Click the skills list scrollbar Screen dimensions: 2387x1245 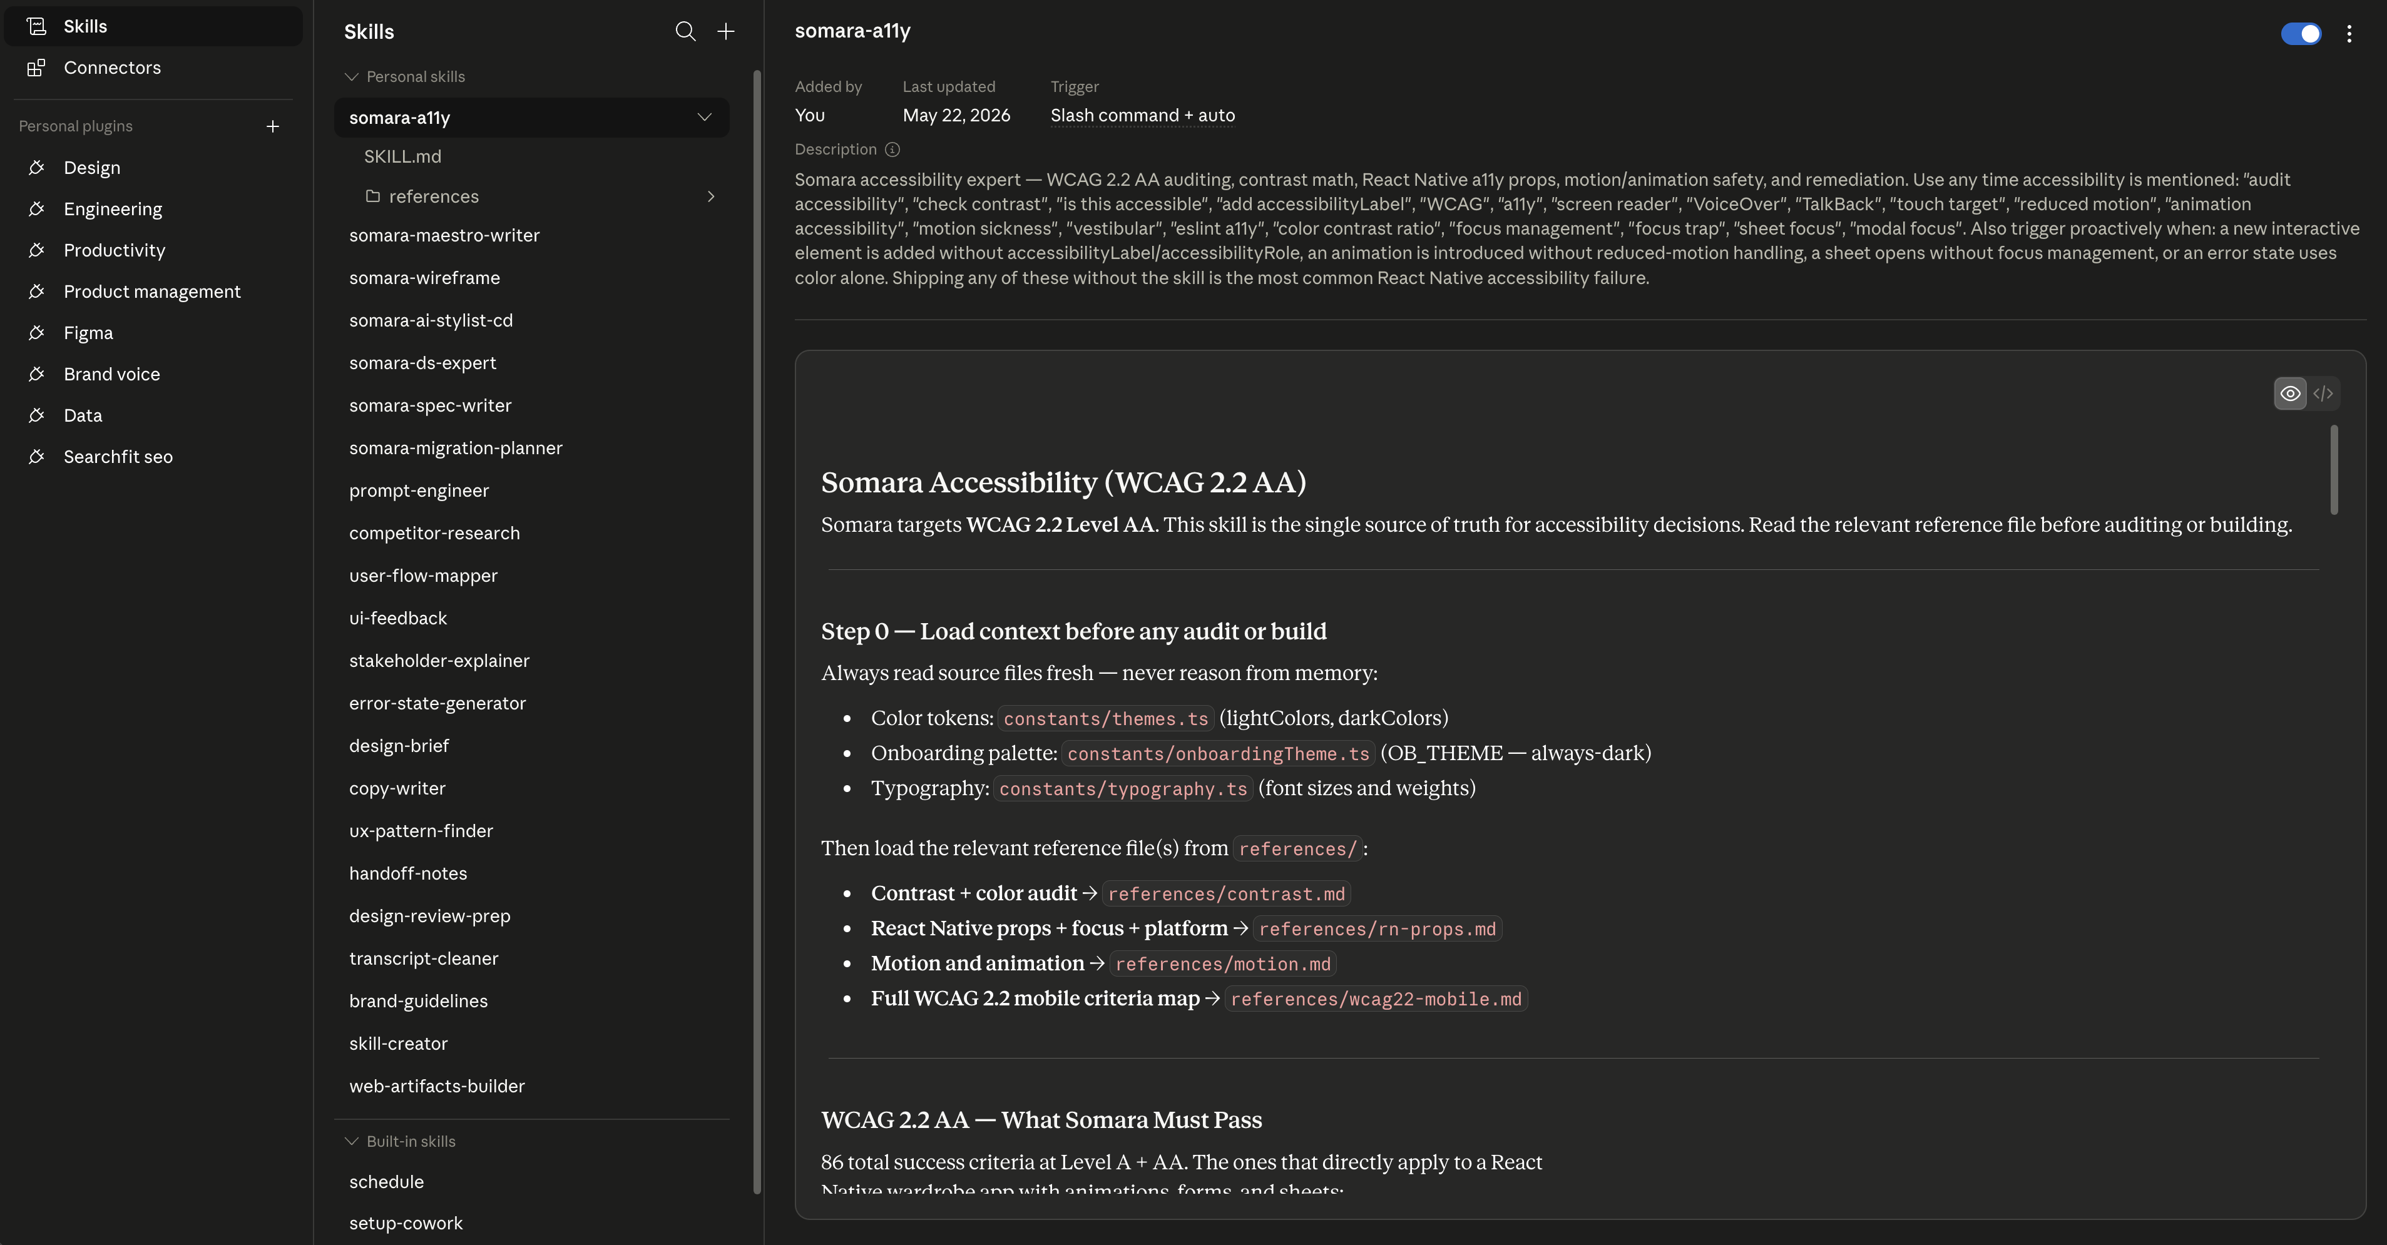pyautogui.click(x=757, y=632)
